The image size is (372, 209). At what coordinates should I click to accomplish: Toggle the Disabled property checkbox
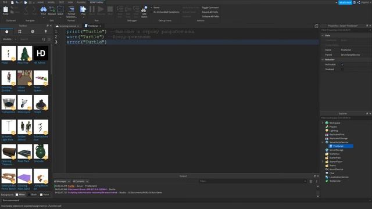(x=342, y=70)
